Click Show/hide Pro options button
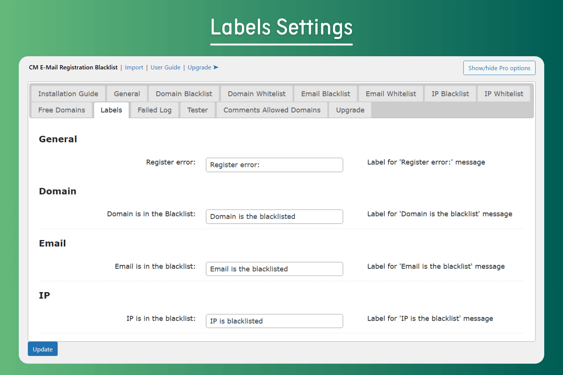Screen dimensions: 563x375 (x=499, y=68)
